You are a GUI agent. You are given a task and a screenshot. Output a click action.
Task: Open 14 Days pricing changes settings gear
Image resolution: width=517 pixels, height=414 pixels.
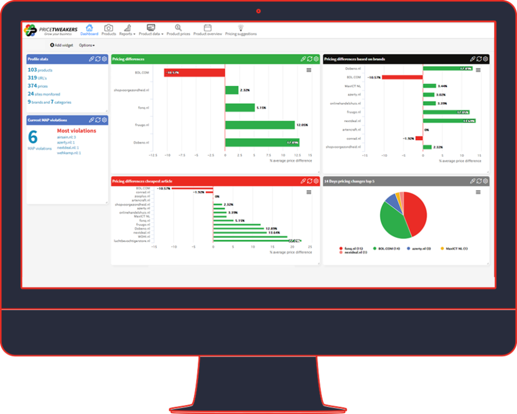pos(485,181)
